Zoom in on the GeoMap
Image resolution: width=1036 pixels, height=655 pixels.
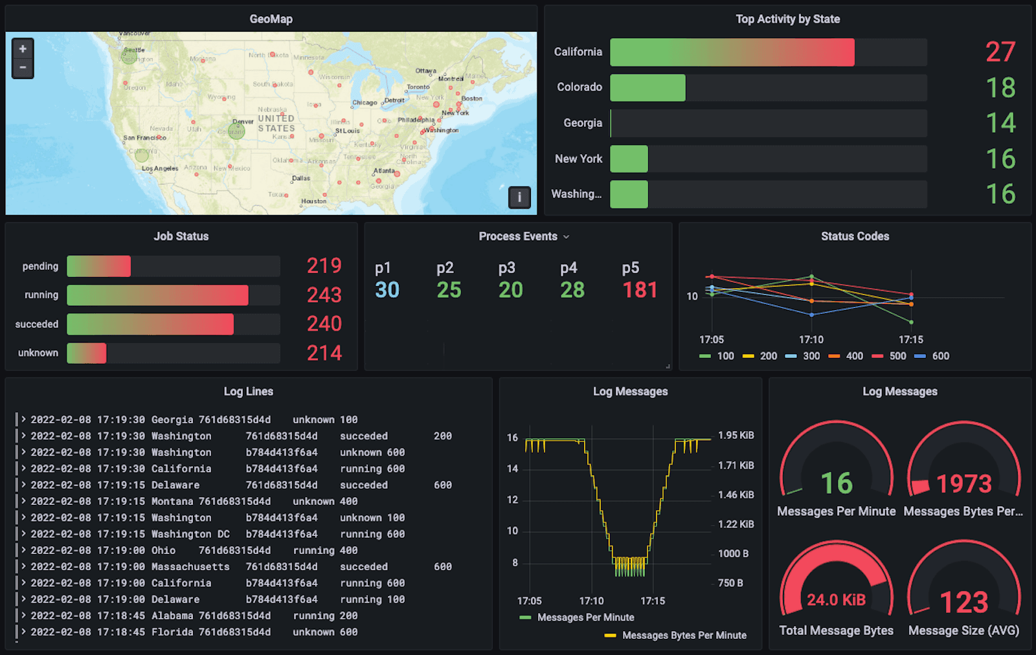click(x=23, y=49)
